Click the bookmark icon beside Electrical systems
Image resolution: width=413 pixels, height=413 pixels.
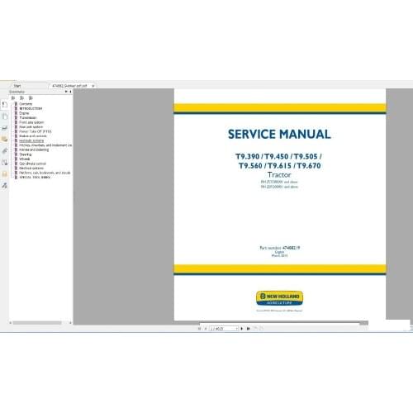point(16,168)
